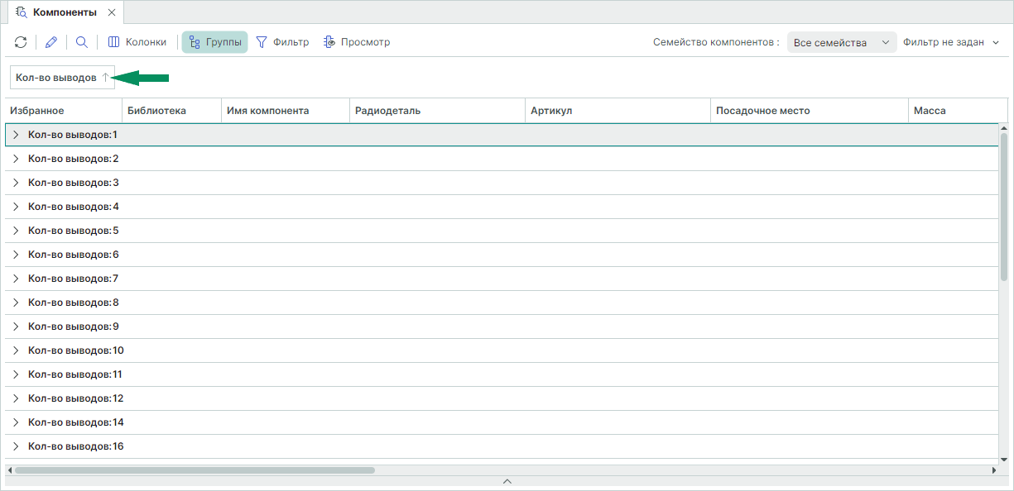Open the Фильтр filter panel
Screen dimensions: 1014x491
pyautogui.click(x=282, y=42)
